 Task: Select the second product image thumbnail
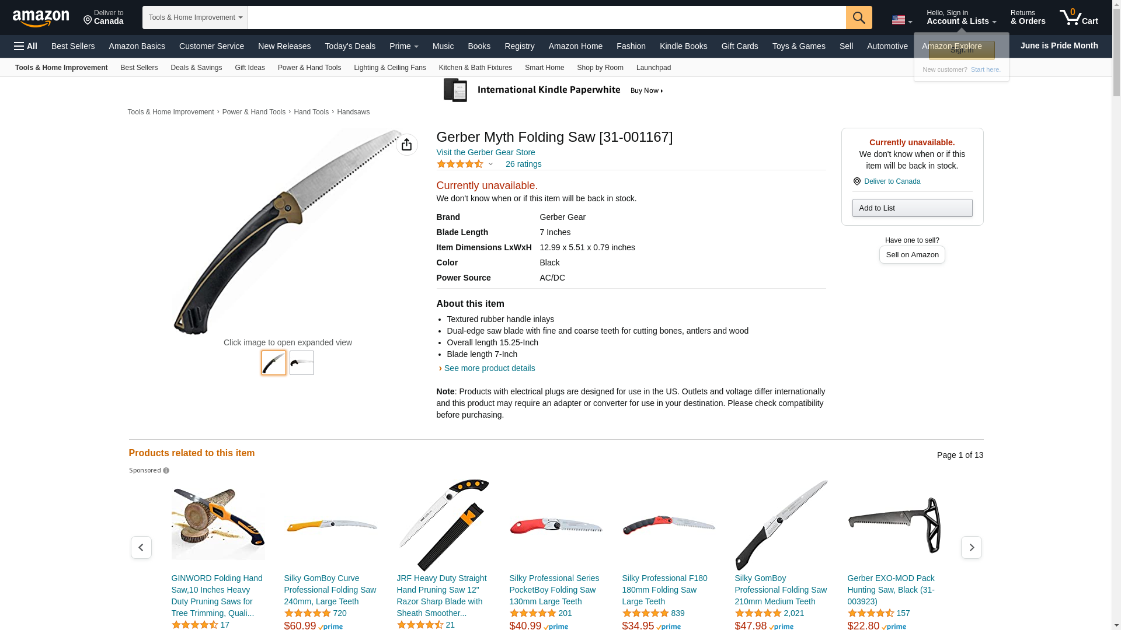(302, 363)
